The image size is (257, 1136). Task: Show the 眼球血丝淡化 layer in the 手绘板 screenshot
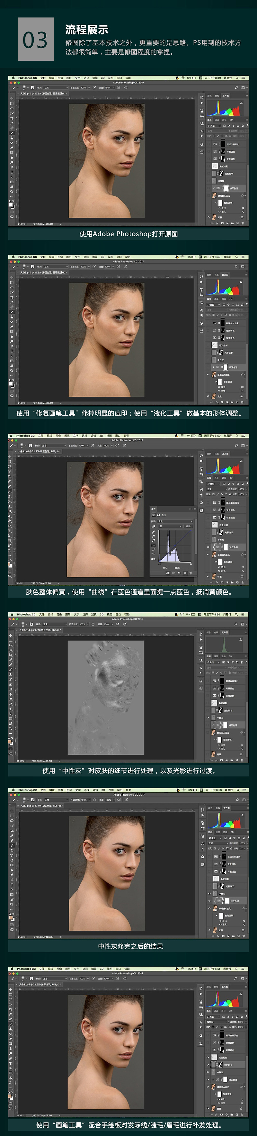tap(209, 1035)
